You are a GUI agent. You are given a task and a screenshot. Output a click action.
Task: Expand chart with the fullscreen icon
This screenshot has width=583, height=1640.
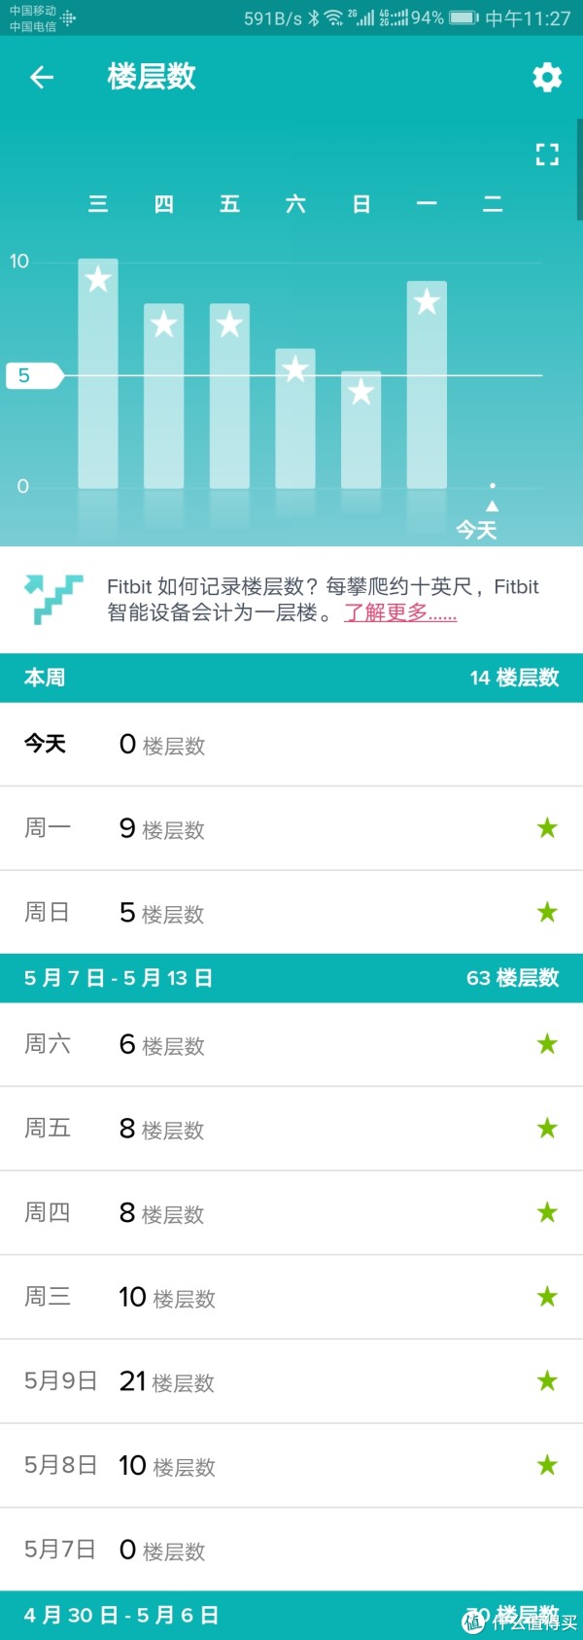(547, 154)
